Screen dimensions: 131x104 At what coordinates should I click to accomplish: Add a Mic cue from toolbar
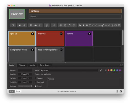coord(24,25)
